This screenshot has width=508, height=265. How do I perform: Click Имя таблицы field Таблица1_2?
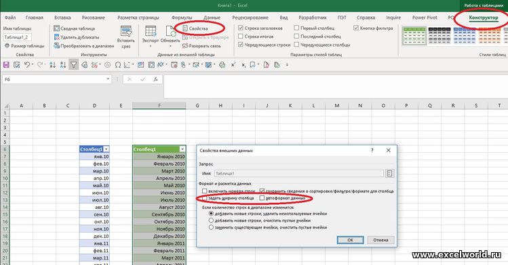pyautogui.click(x=17, y=37)
